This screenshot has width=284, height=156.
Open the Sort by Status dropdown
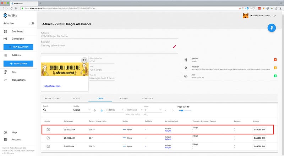click(82, 110)
